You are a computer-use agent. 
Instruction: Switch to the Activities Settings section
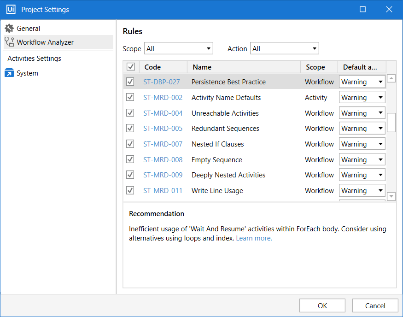pos(34,59)
